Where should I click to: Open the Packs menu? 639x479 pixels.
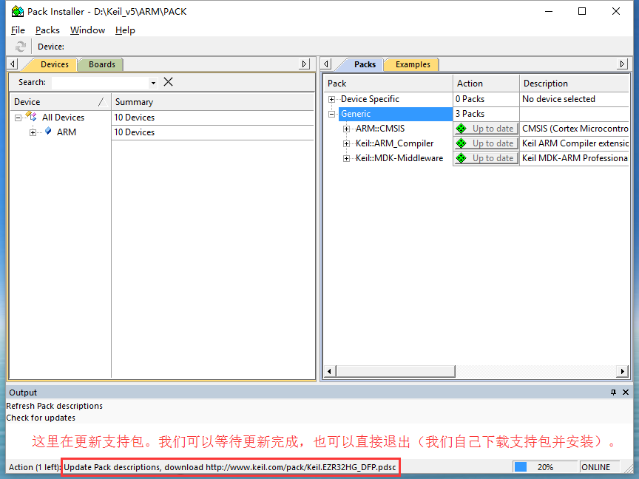47,30
